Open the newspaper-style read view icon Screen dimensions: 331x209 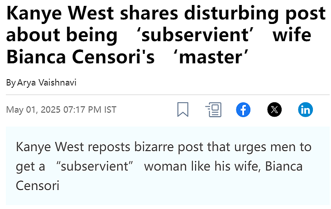(x=213, y=109)
